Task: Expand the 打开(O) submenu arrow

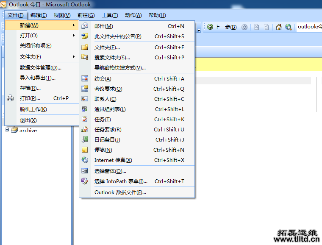Action: (x=74, y=36)
